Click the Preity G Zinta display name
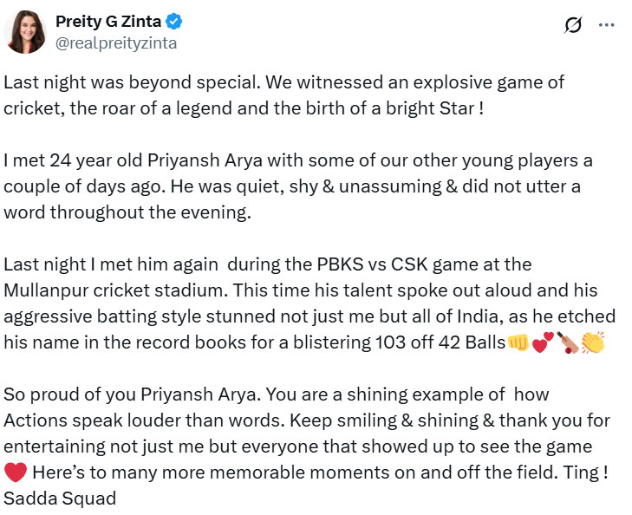 point(108,22)
